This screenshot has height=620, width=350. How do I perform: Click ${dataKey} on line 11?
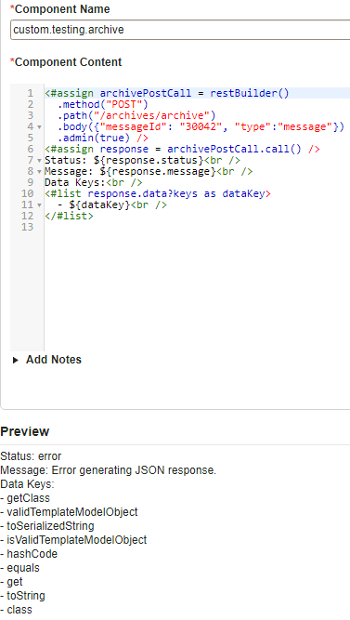coord(99,204)
